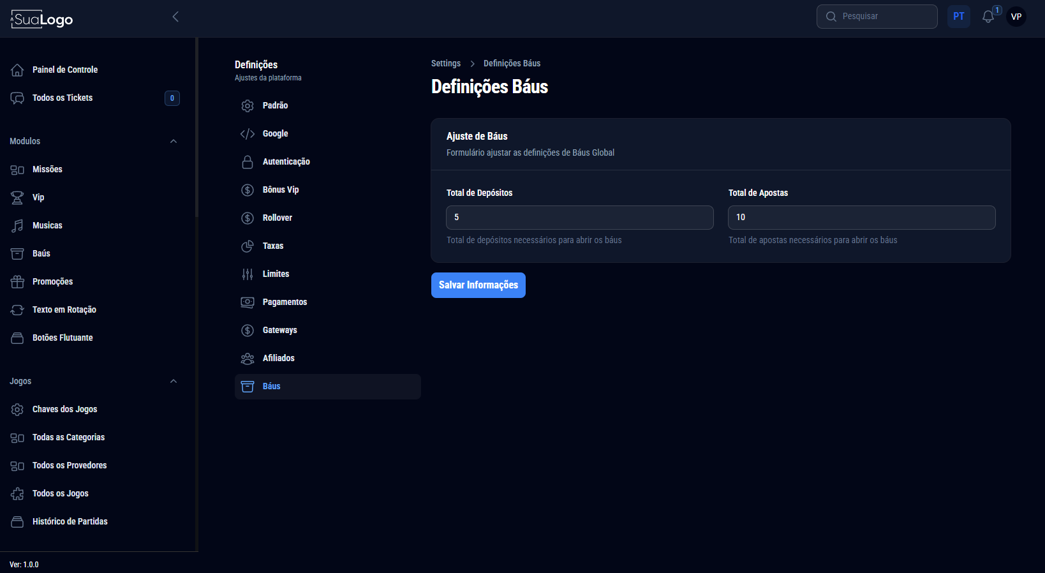Collapse the Jogos section
1045x573 pixels.
(x=174, y=382)
